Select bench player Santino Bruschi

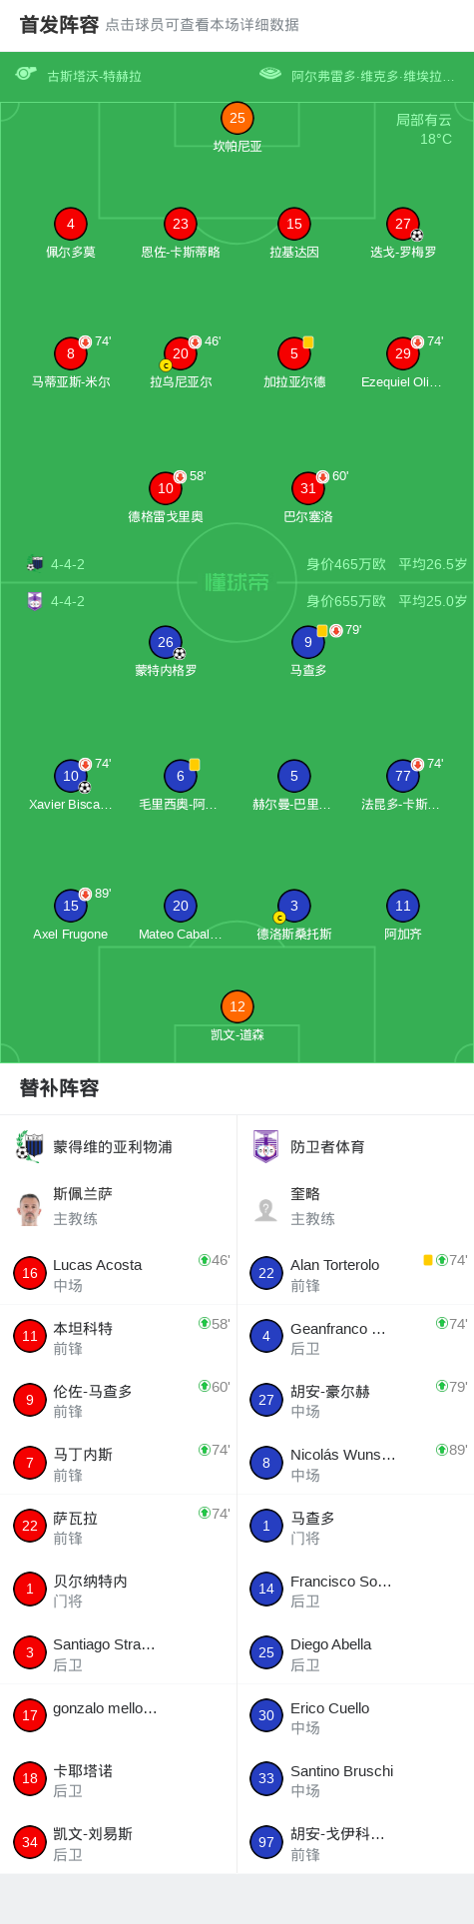[x=355, y=1780]
